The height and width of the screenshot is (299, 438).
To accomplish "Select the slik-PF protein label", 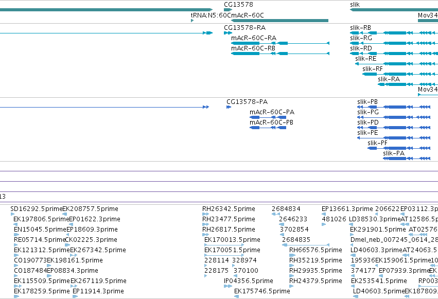I will [377, 143].
